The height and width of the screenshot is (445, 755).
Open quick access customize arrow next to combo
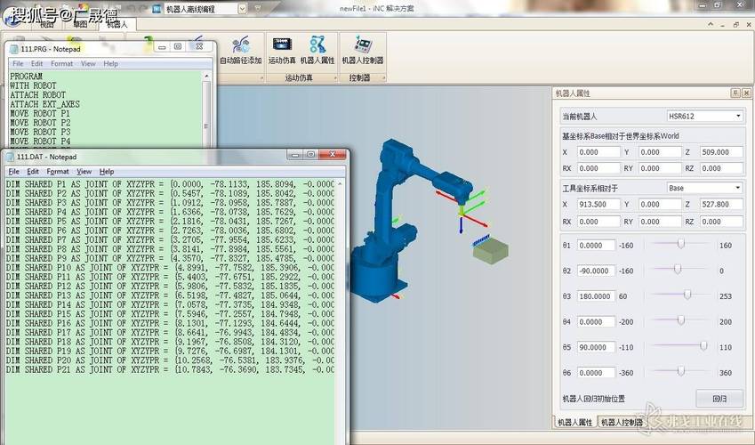coord(258,9)
